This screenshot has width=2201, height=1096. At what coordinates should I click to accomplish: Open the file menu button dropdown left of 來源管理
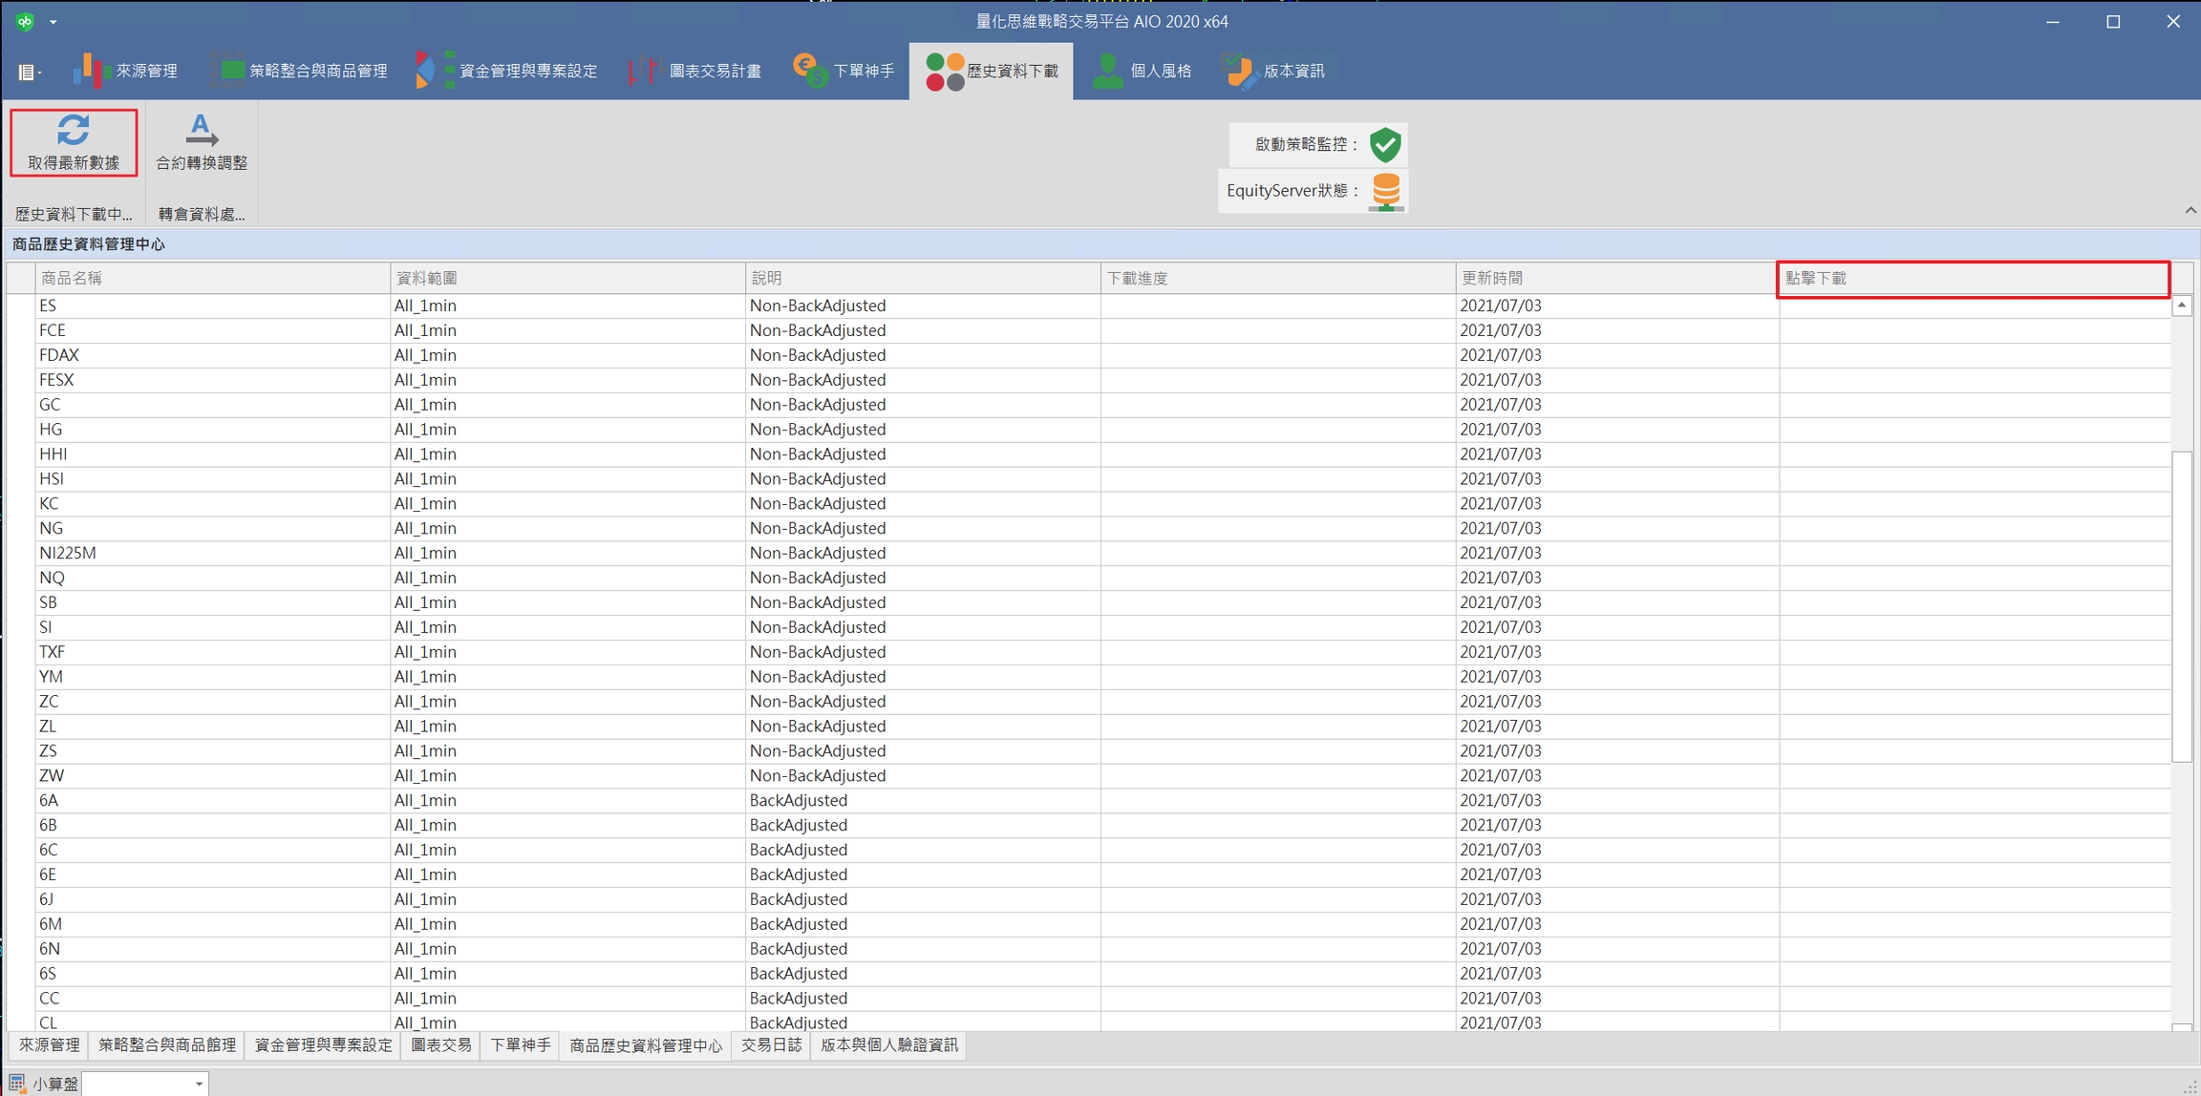(x=30, y=72)
